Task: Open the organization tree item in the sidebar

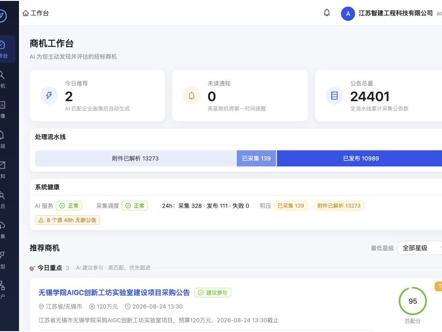Action: 2,290
